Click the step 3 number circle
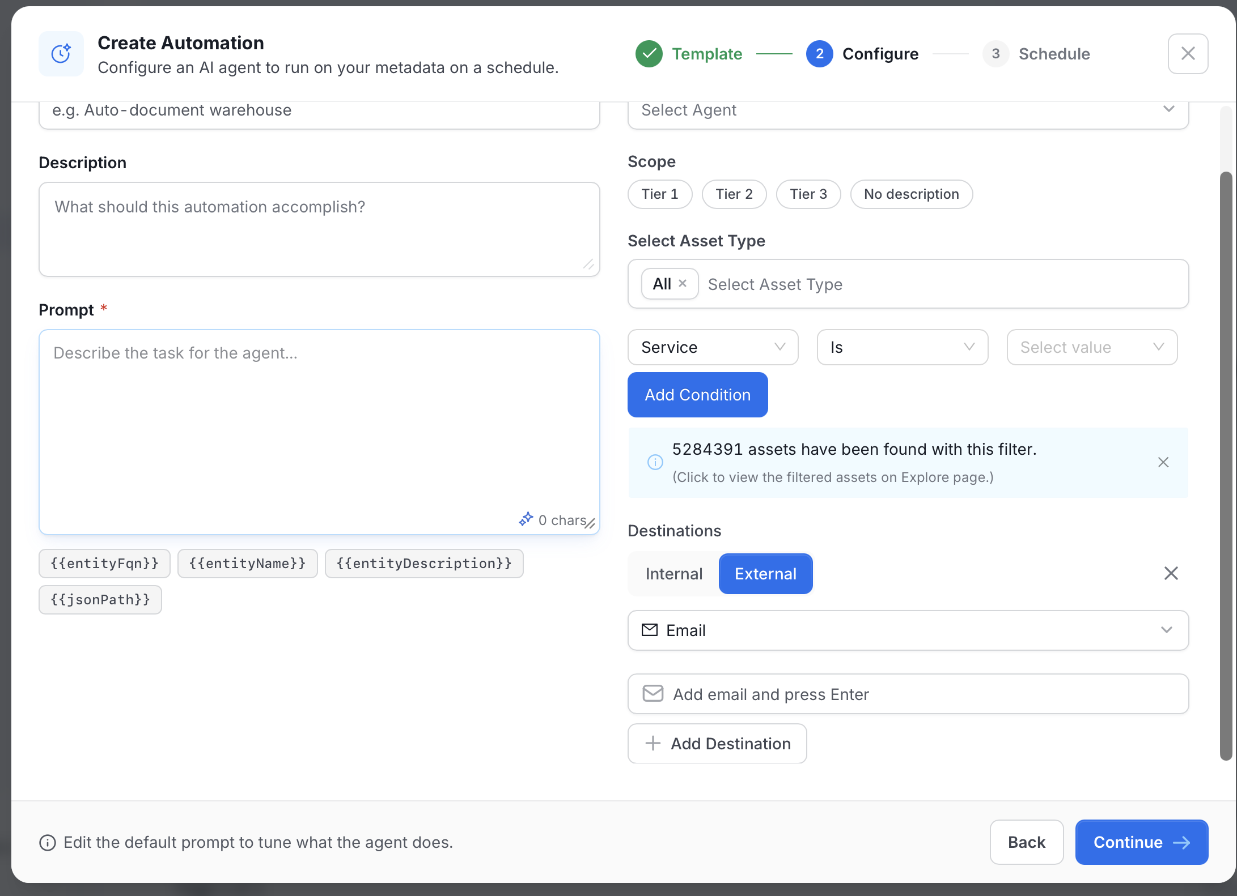This screenshot has width=1237, height=896. [995, 54]
